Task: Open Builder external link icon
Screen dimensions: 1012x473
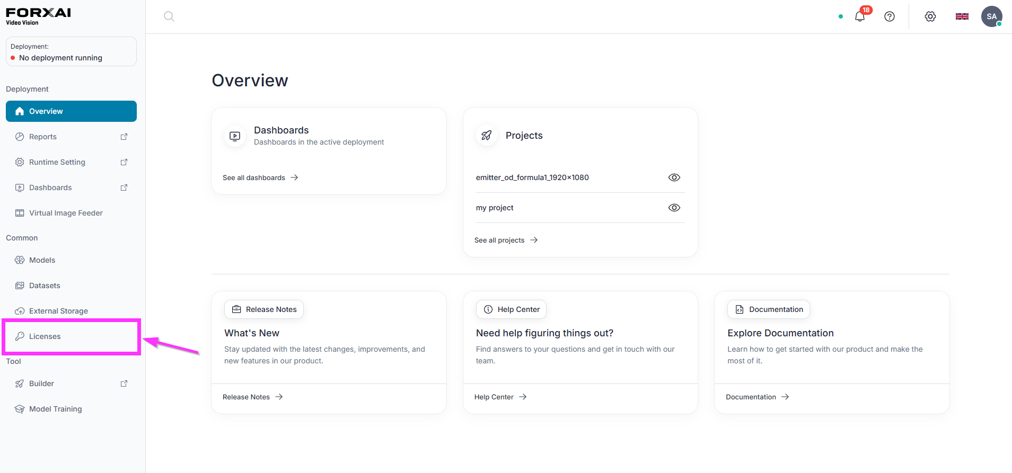Action: pyautogui.click(x=124, y=383)
